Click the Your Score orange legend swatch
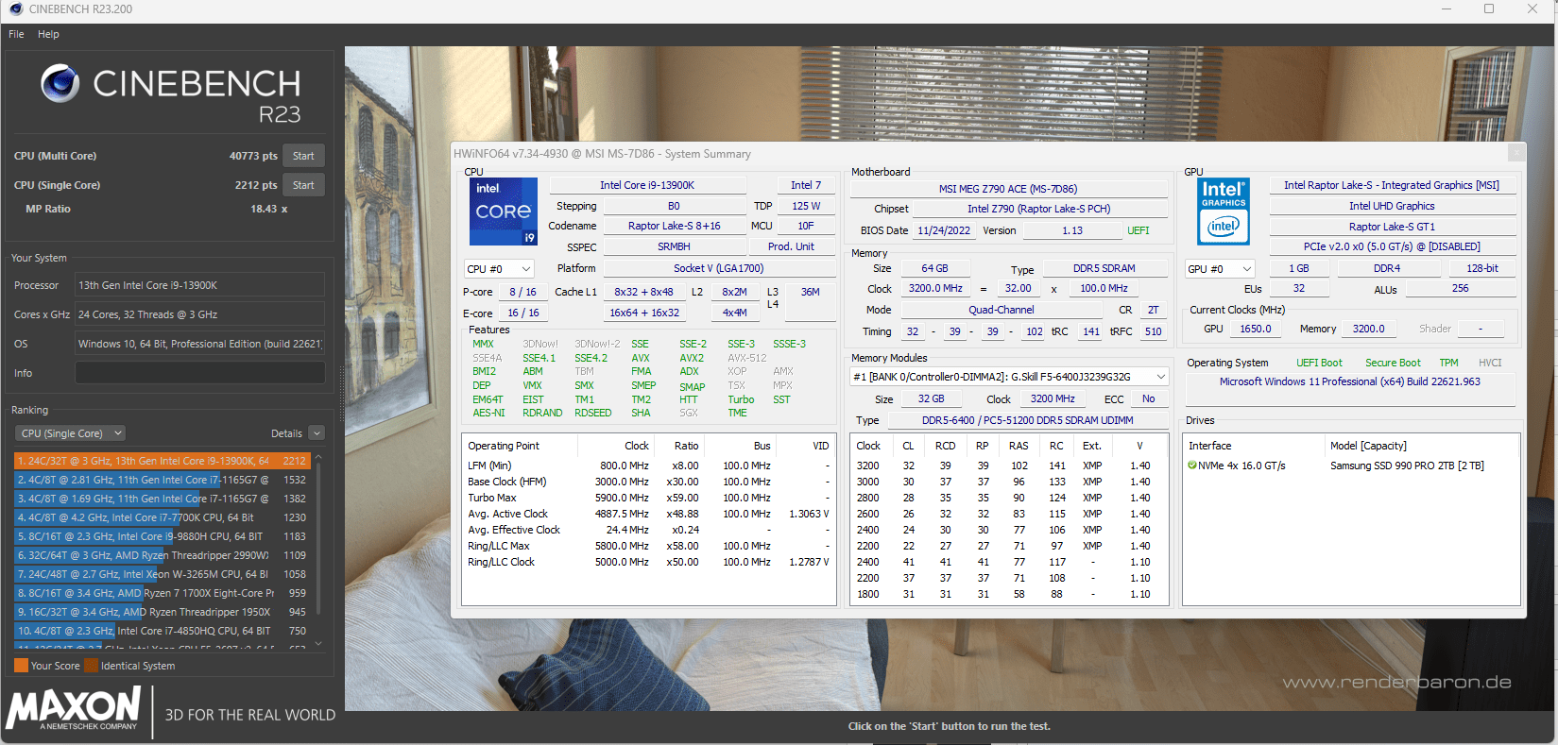The height and width of the screenshot is (745, 1558). click(x=21, y=666)
